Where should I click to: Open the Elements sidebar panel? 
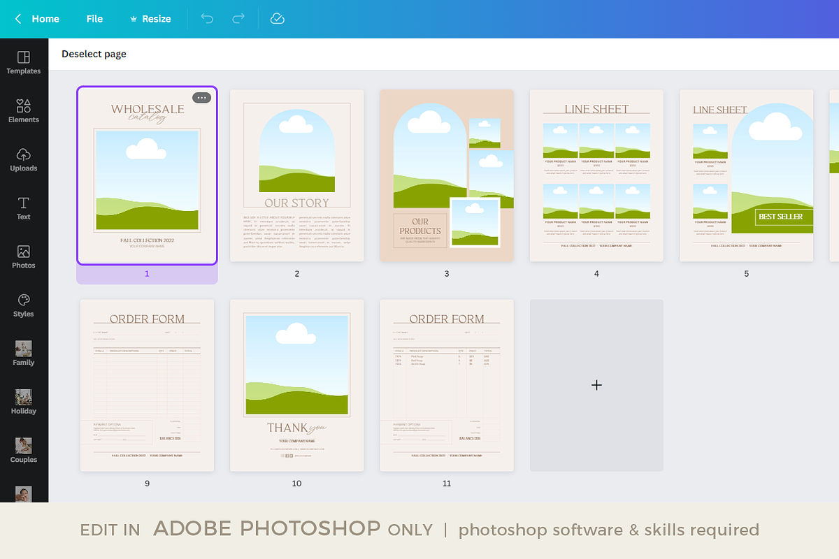(24, 110)
